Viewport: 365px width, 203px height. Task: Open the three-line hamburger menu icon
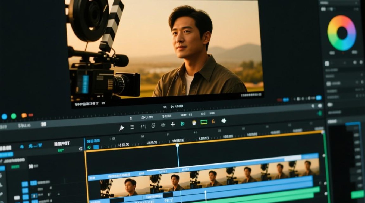click(x=132, y=127)
